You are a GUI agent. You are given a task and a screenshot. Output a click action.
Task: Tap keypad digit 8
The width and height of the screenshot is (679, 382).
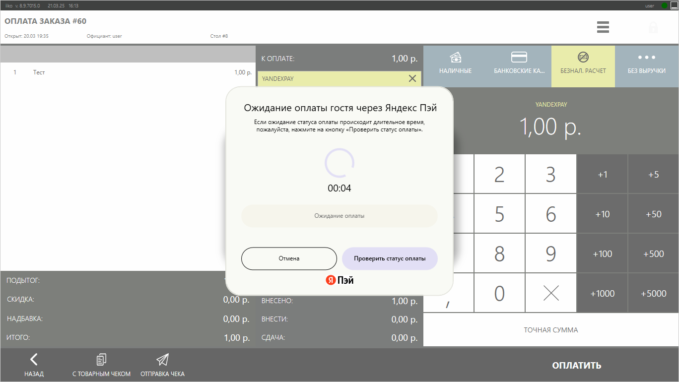499,254
